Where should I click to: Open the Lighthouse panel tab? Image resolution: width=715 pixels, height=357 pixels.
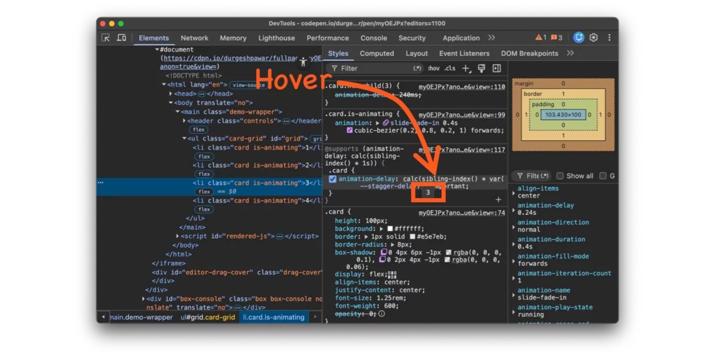(276, 38)
